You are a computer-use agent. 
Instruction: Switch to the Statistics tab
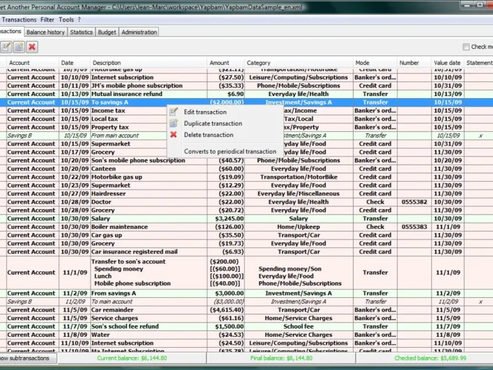pyautogui.click(x=81, y=32)
